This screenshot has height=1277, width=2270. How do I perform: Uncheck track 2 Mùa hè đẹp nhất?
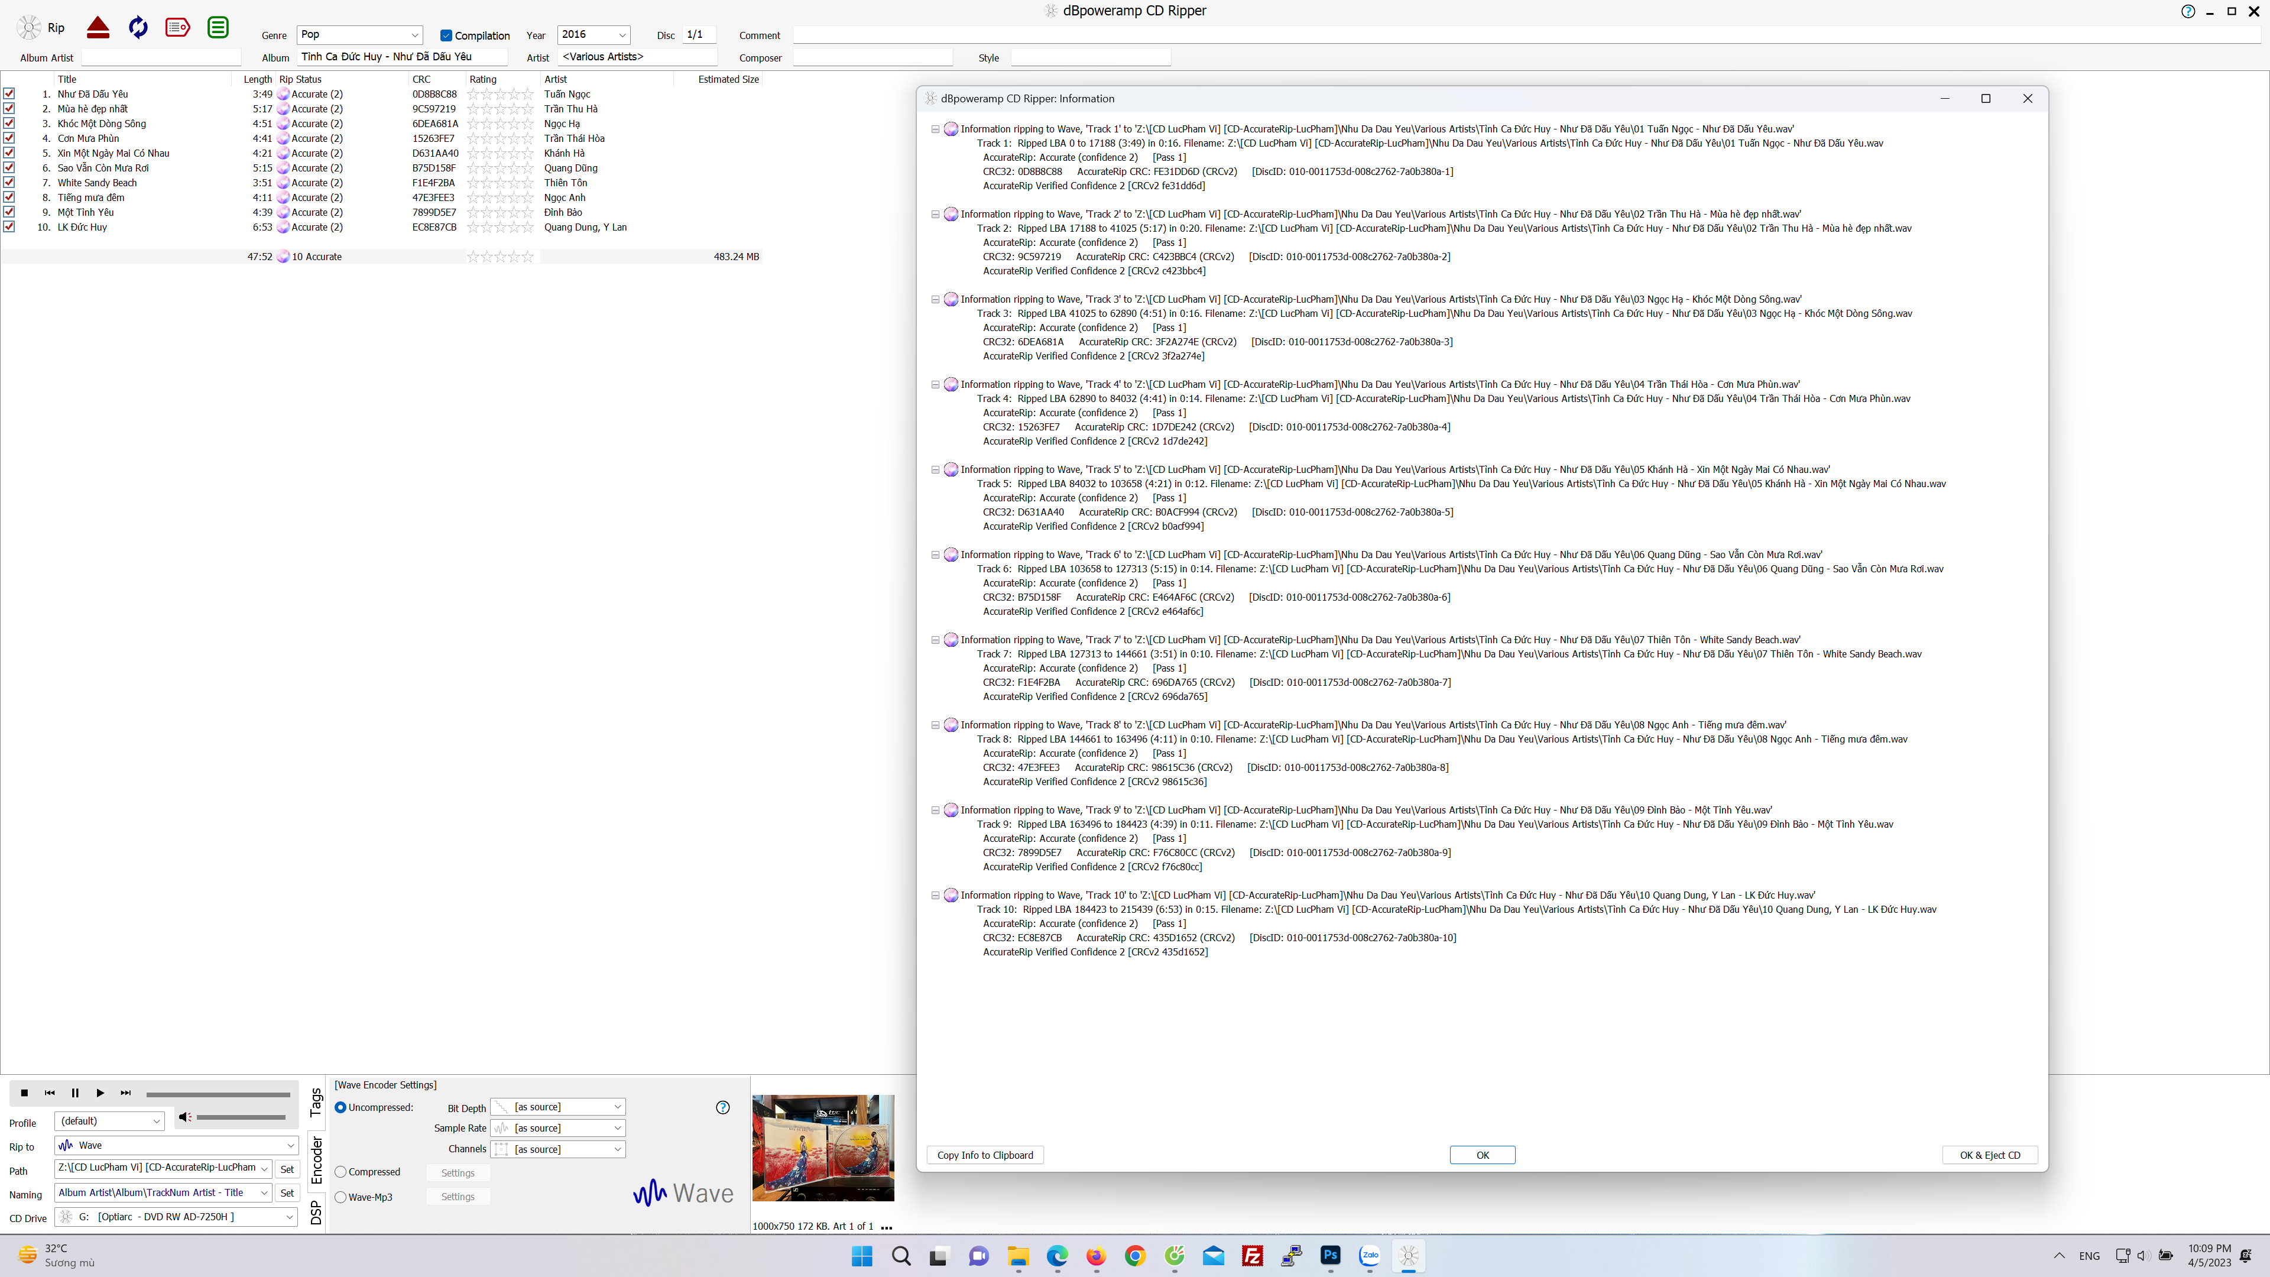[9, 108]
